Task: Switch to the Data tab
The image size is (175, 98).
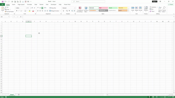Action: coord(36,5)
